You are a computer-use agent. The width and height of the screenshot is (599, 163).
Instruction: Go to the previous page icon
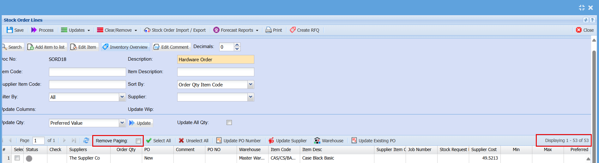(x=10, y=140)
